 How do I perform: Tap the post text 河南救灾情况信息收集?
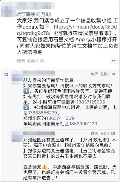click(x=84, y=33)
